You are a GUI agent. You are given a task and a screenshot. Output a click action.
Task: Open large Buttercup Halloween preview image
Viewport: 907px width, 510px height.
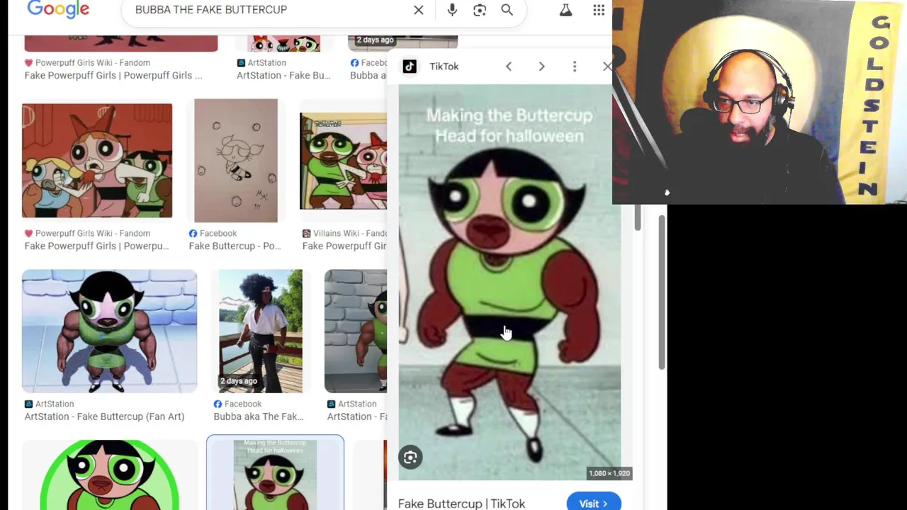pyautogui.click(x=509, y=283)
